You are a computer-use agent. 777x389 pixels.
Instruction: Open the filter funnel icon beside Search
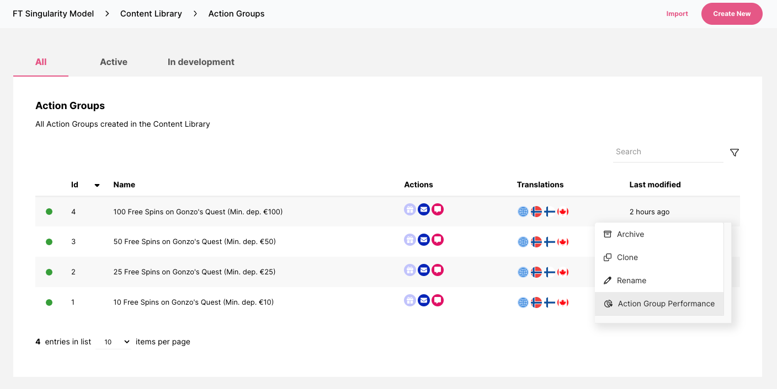tap(734, 153)
